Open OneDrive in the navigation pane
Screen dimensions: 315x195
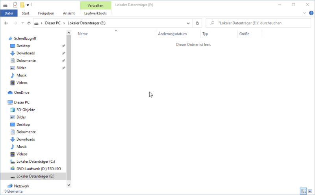pyautogui.click(x=22, y=93)
